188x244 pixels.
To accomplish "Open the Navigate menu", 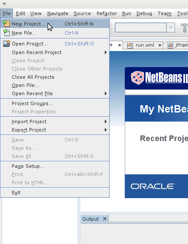I will pos(58,13).
